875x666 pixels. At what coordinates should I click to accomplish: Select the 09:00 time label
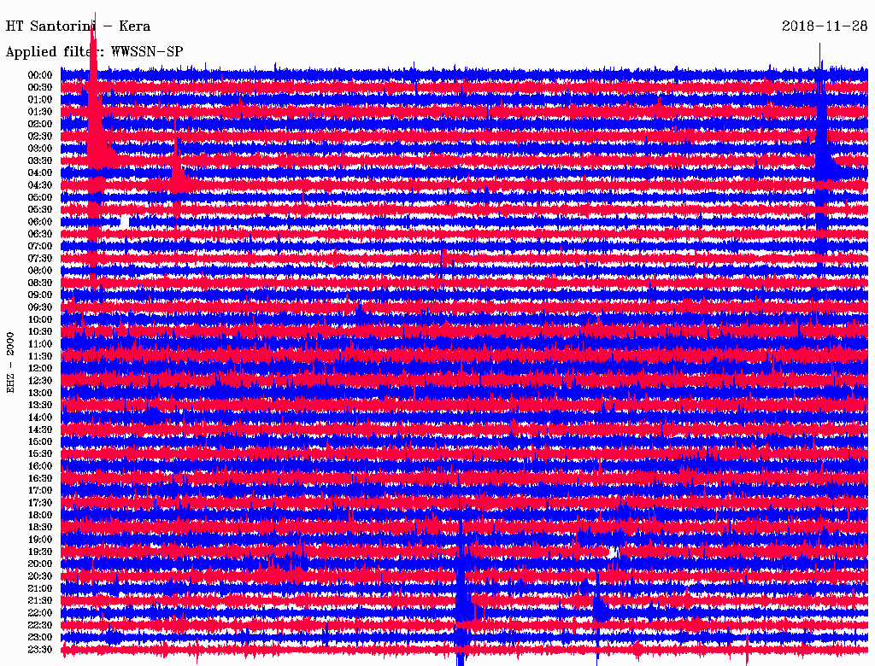click(x=40, y=295)
